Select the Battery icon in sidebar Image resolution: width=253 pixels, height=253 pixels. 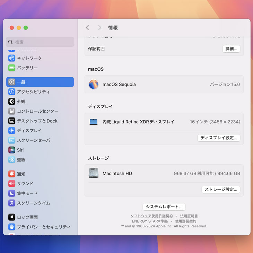tap(12, 68)
